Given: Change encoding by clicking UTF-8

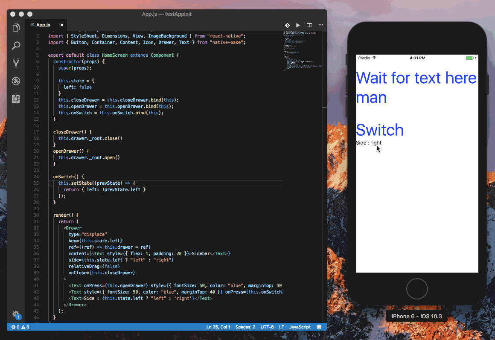Looking at the screenshot, I should (267, 327).
